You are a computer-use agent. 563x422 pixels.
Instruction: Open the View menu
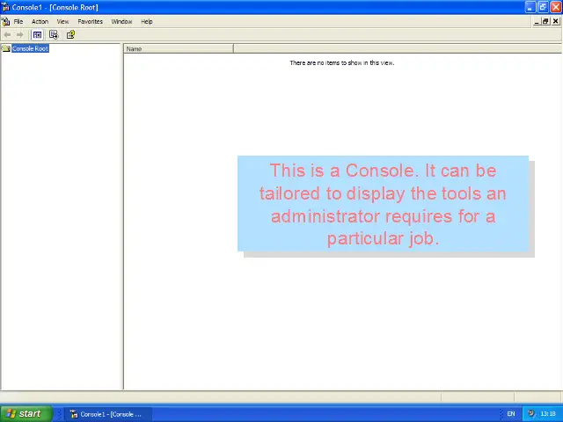(62, 21)
